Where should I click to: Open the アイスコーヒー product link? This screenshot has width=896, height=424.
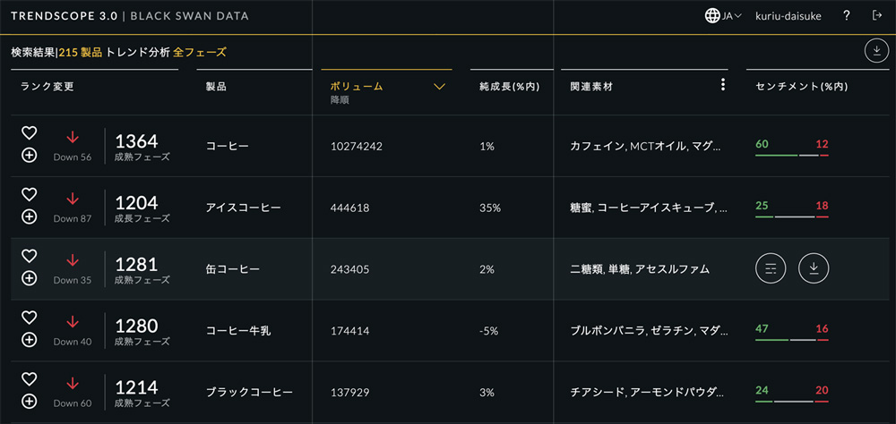pyautogui.click(x=244, y=208)
